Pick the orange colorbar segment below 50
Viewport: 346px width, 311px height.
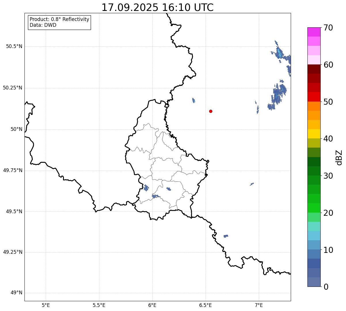314,106
